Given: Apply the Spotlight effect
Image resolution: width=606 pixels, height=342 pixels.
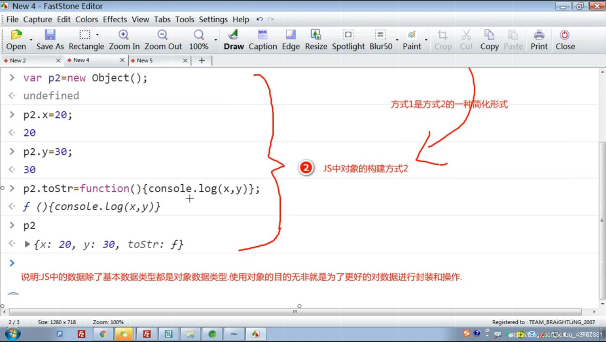Looking at the screenshot, I should (x=348, y=40).
